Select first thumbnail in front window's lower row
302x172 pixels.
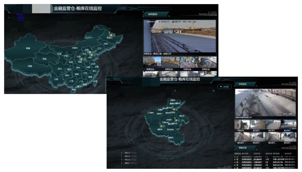[x=242, y=137]
